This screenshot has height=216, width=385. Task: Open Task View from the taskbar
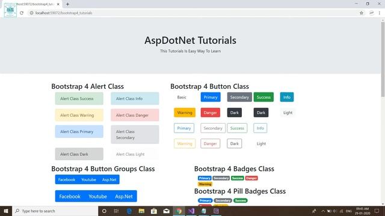116,211
